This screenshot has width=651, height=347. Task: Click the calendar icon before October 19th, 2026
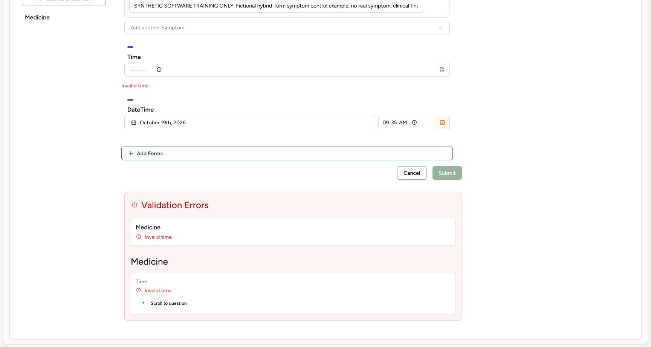(134, 122)
